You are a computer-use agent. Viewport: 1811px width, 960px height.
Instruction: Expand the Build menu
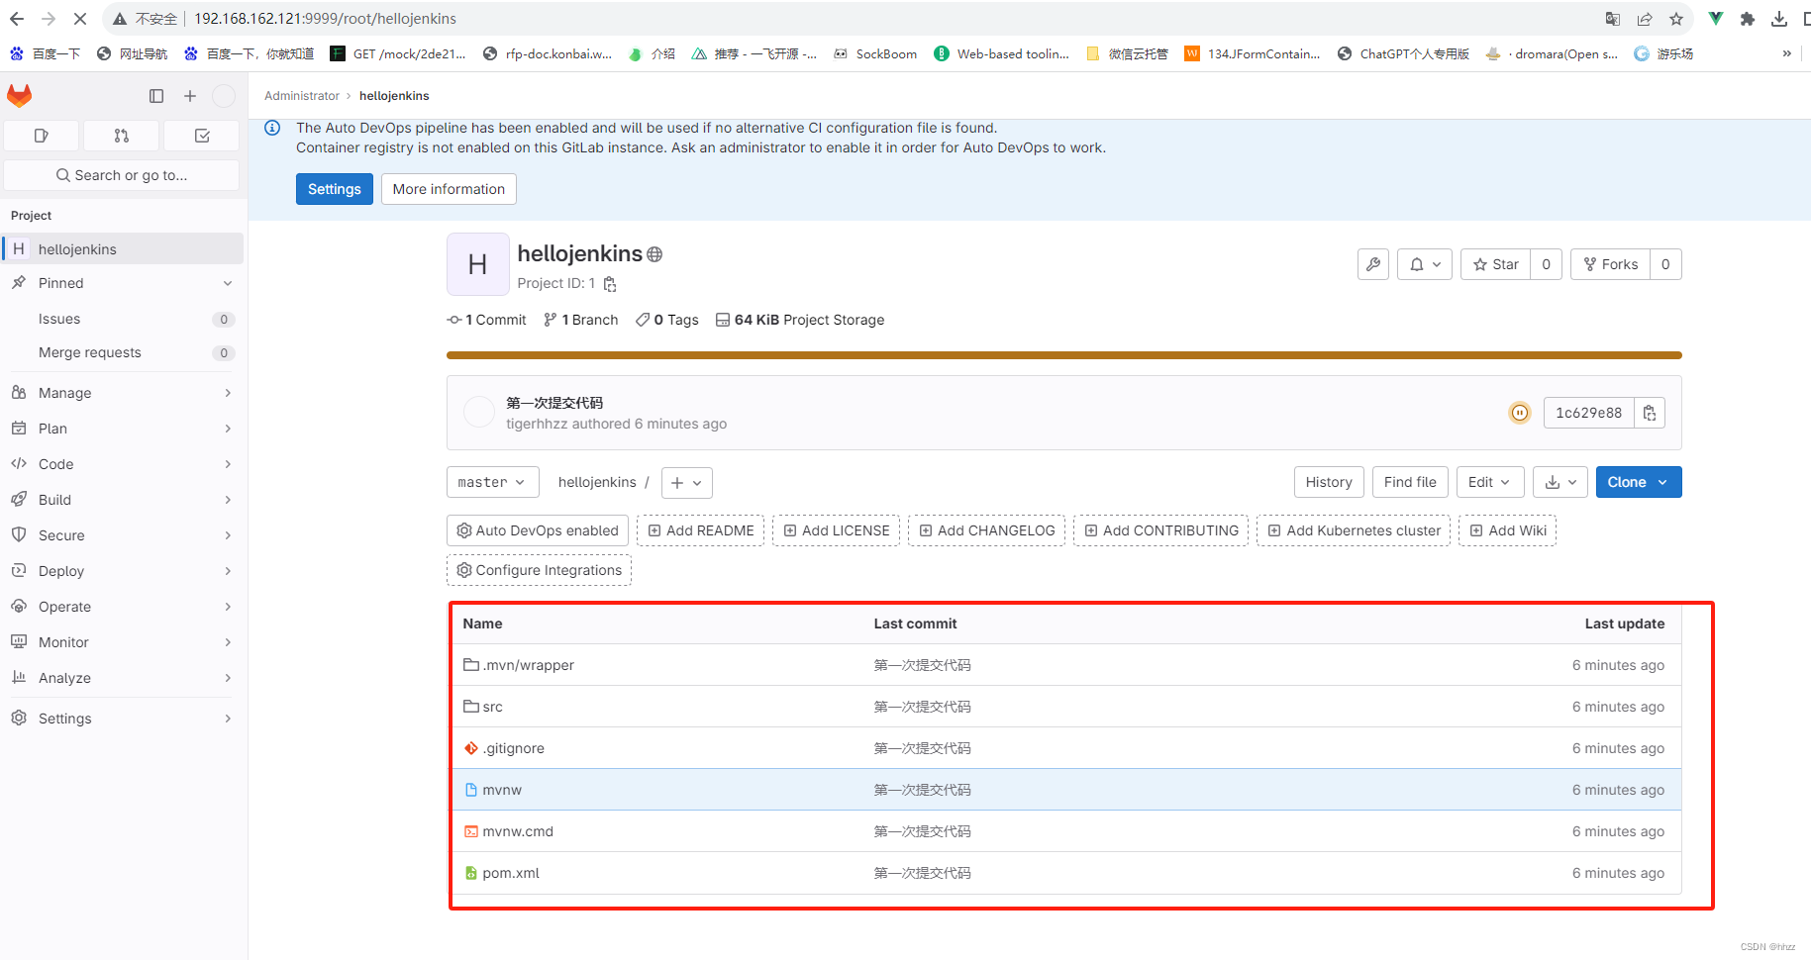(122, 500)
